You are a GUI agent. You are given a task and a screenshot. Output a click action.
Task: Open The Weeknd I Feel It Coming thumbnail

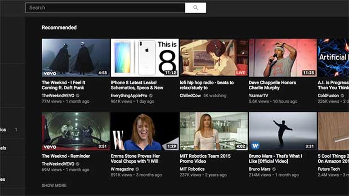click(x=76, y=58)
